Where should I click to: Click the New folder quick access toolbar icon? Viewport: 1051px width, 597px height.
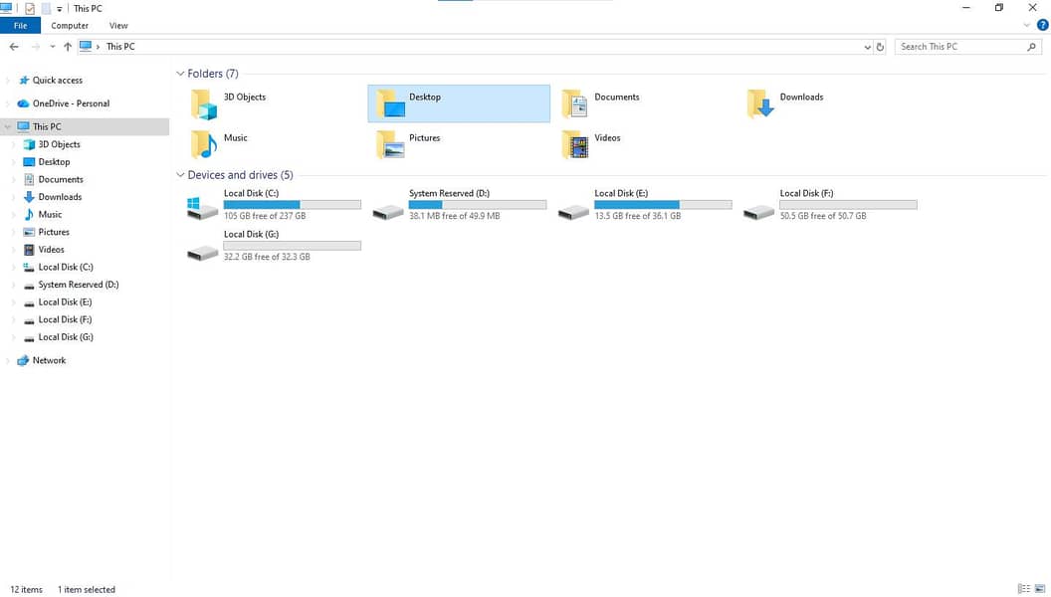pos(46,9)
